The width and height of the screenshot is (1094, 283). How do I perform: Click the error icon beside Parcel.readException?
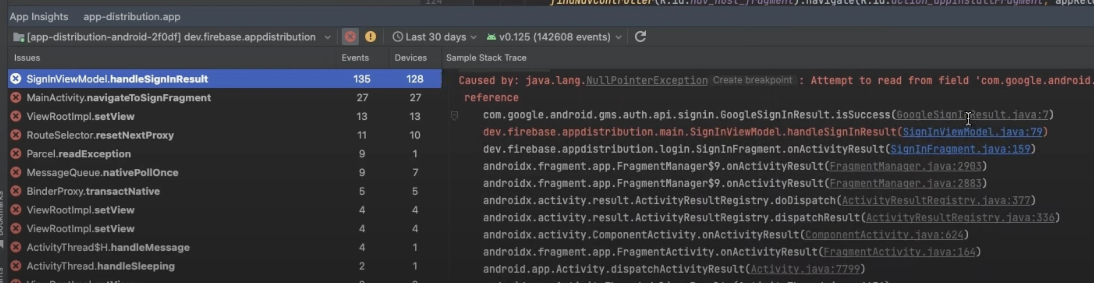click(16, 154)
